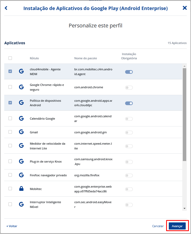The image size is (191, 234).
Task: Click the padlock icon in the Mobiltec row
Action: pos(21,189)
